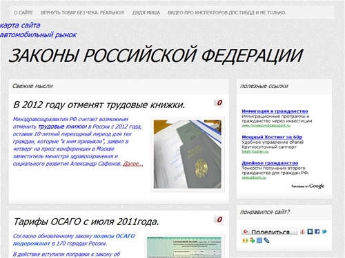Visit the www.mysecondpassport.ru ad URL
345x258 pixels.
click(x=266, y=125)
